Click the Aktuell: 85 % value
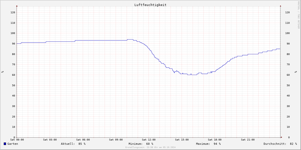301x150 pixels. click(x=73, y=144)
